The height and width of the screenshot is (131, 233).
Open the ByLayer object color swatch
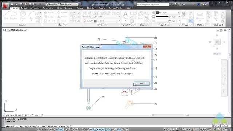(157, 13)
